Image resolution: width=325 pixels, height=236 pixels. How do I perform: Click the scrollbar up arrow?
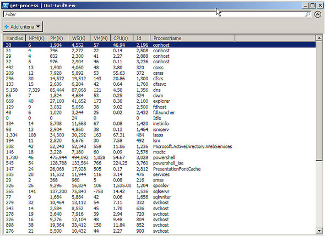[x=319, y=38]
